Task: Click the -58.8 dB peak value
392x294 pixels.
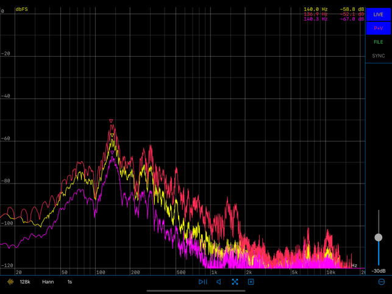Action: (x=352, y=9)
